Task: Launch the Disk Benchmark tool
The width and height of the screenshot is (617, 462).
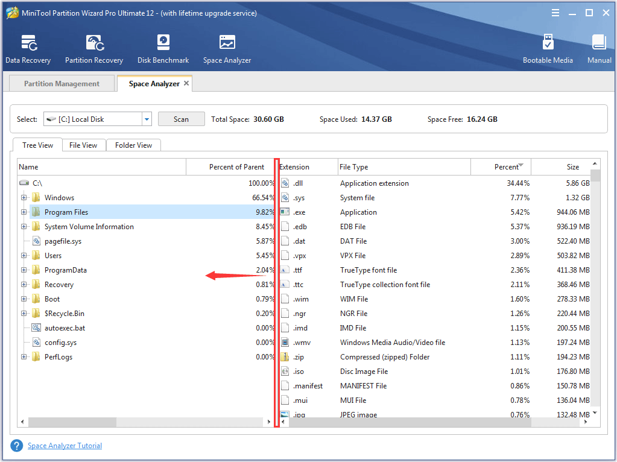Action: (x=163, y=48)
